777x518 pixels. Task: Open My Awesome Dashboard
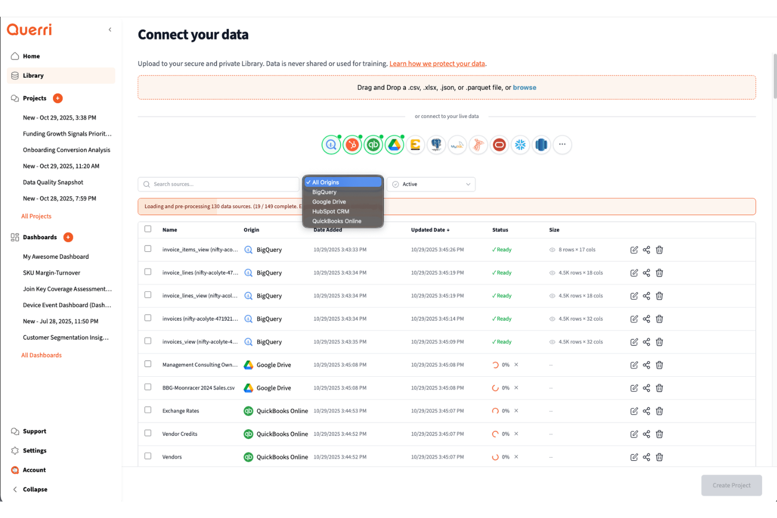point(56,257)
